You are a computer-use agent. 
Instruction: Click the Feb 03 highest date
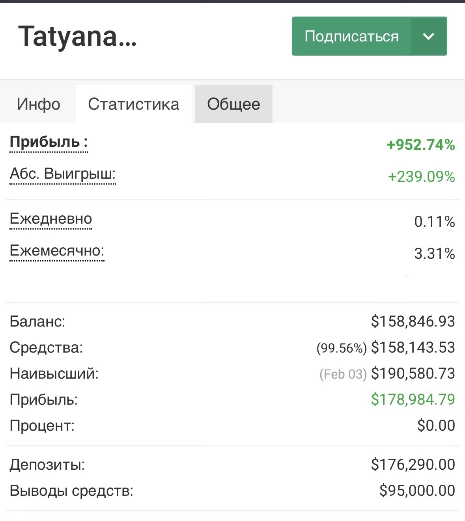coord(343,374)
